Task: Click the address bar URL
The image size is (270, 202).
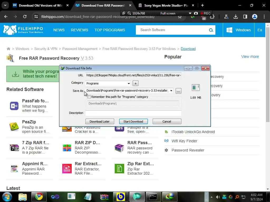Action: pyautogui.click(x=98, y=17)
